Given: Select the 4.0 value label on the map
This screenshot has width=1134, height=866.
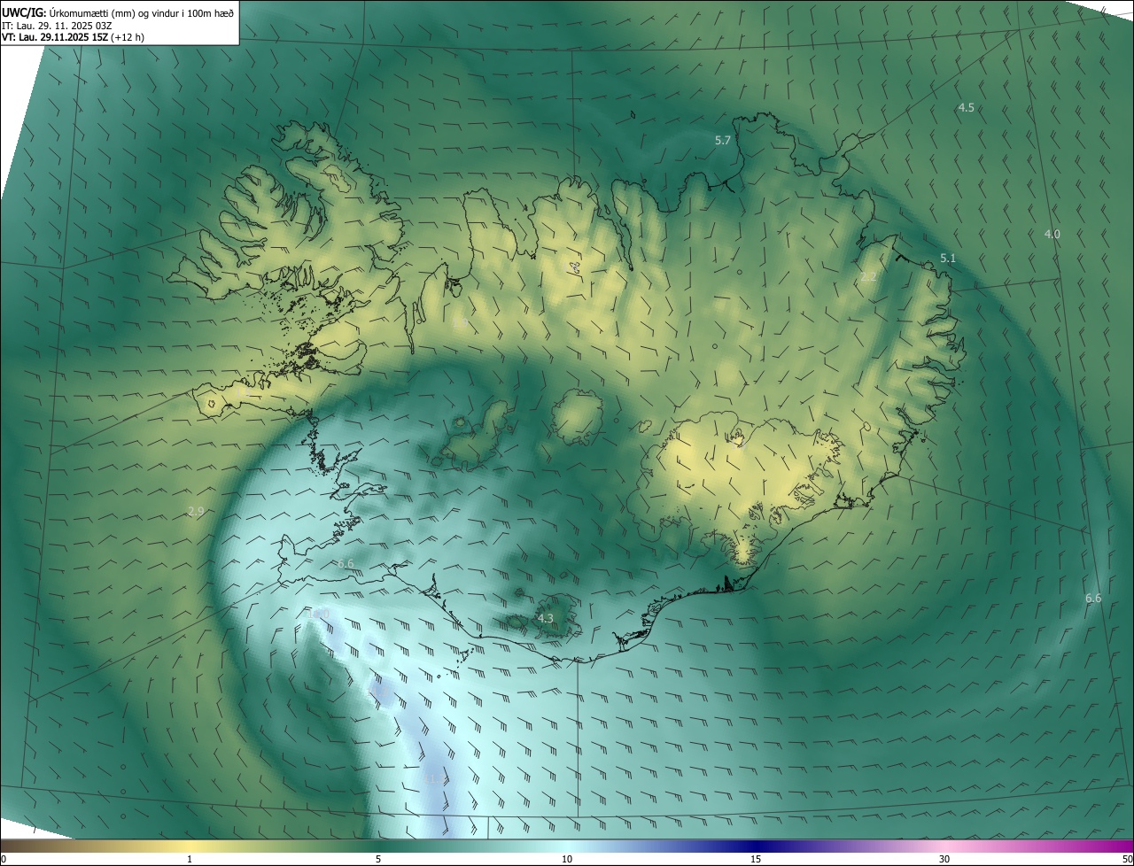Looking at the screenshot, I should tap(1052, 234).
